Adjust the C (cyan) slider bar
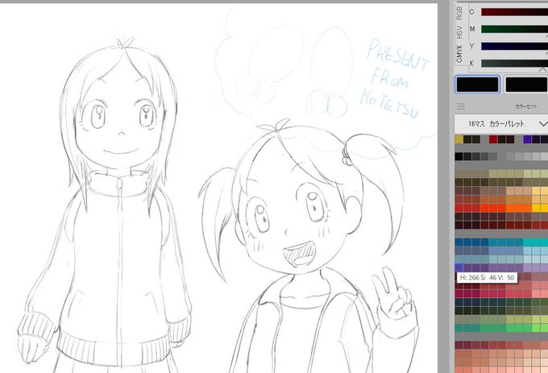The image size is (548, 373). click(514, 12)
